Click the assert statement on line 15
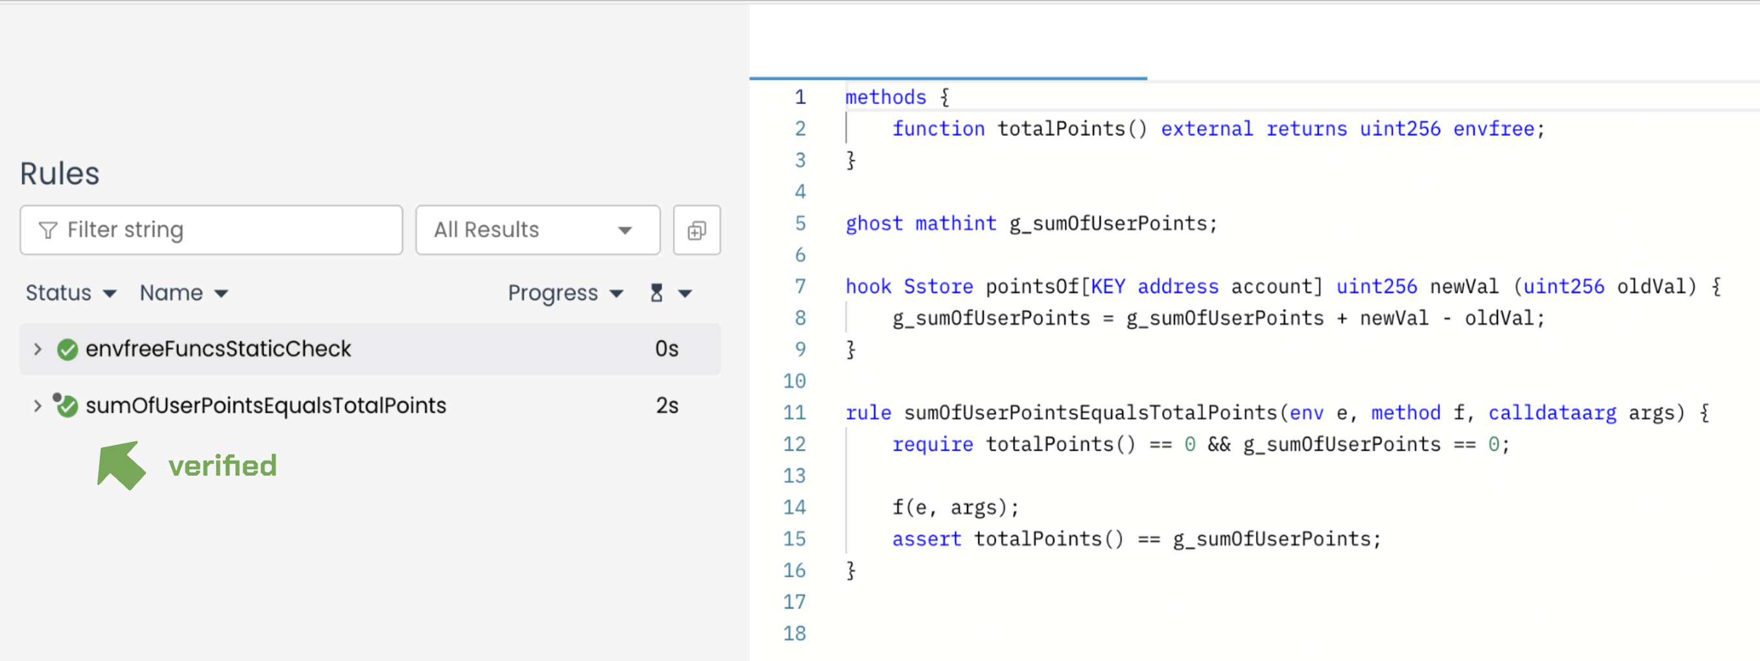The image size is (1760, 661). 1136,539
